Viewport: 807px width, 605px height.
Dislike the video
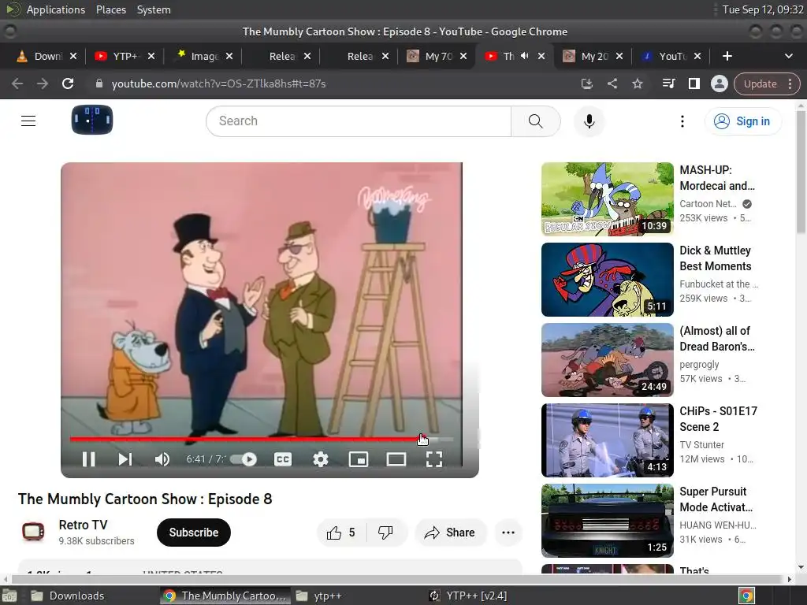(x=385, y=533)
